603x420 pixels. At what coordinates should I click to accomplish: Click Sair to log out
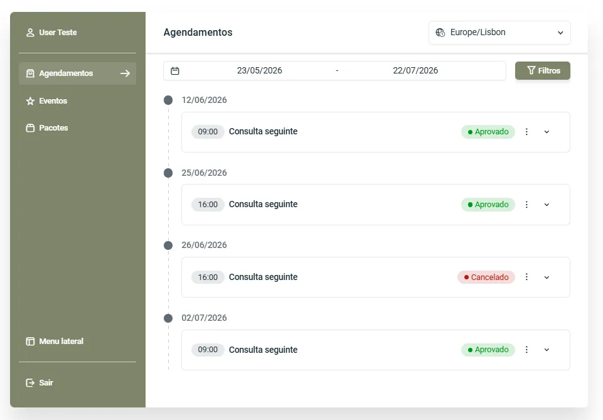coord(77,383)
